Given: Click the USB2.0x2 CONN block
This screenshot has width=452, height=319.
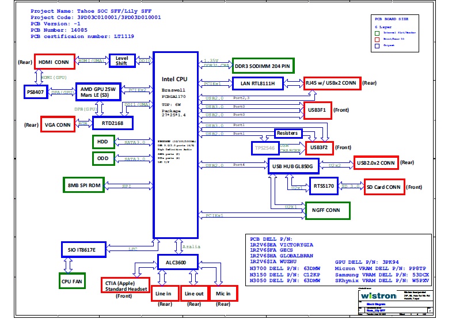Looking at the screenshot, I should 376,163.
